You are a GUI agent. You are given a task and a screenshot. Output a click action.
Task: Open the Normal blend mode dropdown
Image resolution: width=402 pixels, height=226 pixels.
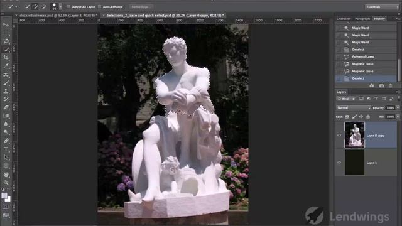coord(354,107)
